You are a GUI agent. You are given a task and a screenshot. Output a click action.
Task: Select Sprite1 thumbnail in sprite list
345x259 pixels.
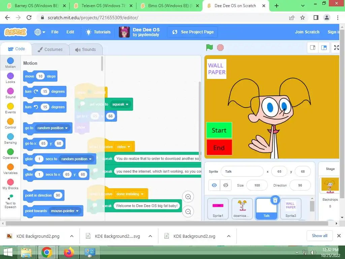pyautogui.click(x=218, y=208)
